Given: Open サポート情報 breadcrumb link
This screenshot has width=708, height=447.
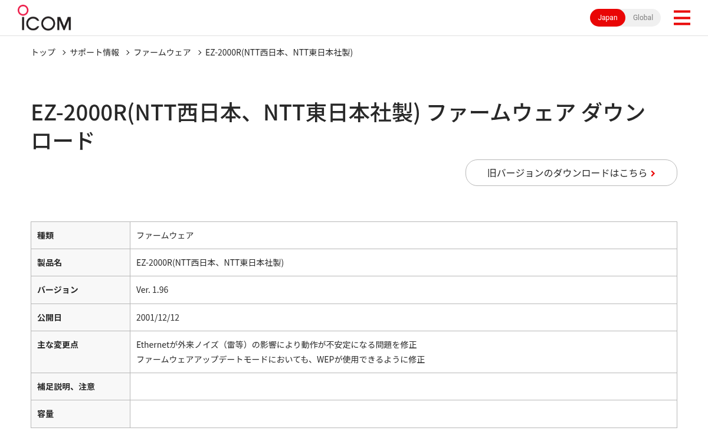Looking at the screenshot, I should [x=94, y=52].
